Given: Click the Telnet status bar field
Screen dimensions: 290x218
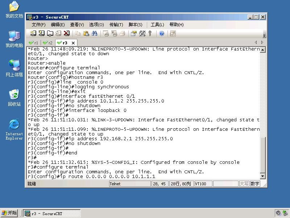Looking at the screenshot, I should pyautogui.click(x=130, y=184).
